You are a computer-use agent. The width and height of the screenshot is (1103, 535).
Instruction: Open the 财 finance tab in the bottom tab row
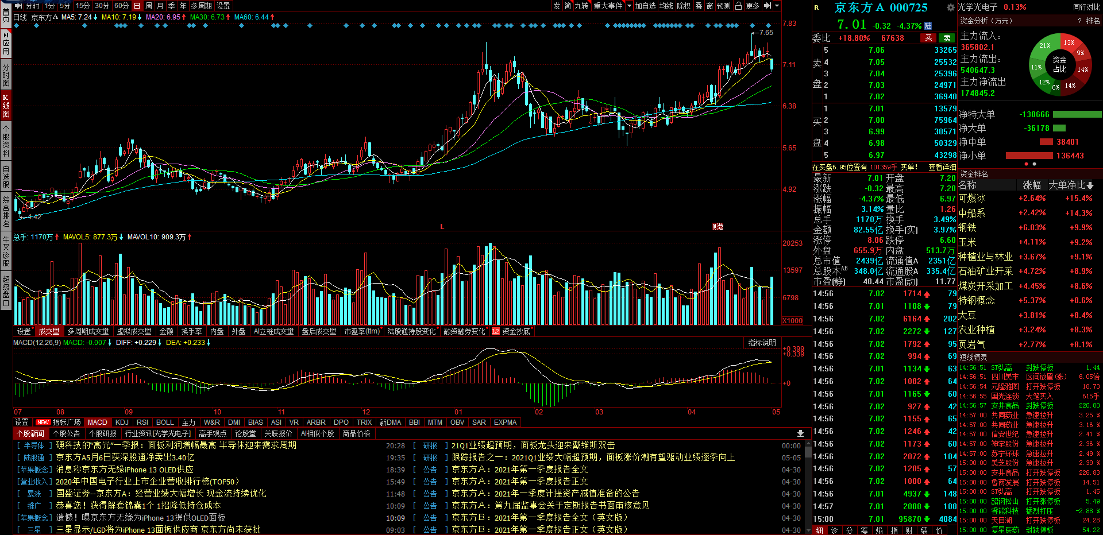(x=909, y=530)
